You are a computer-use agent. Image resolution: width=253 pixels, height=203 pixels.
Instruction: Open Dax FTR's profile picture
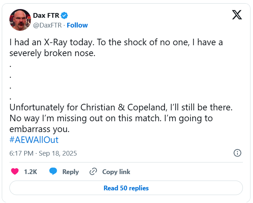20,20
